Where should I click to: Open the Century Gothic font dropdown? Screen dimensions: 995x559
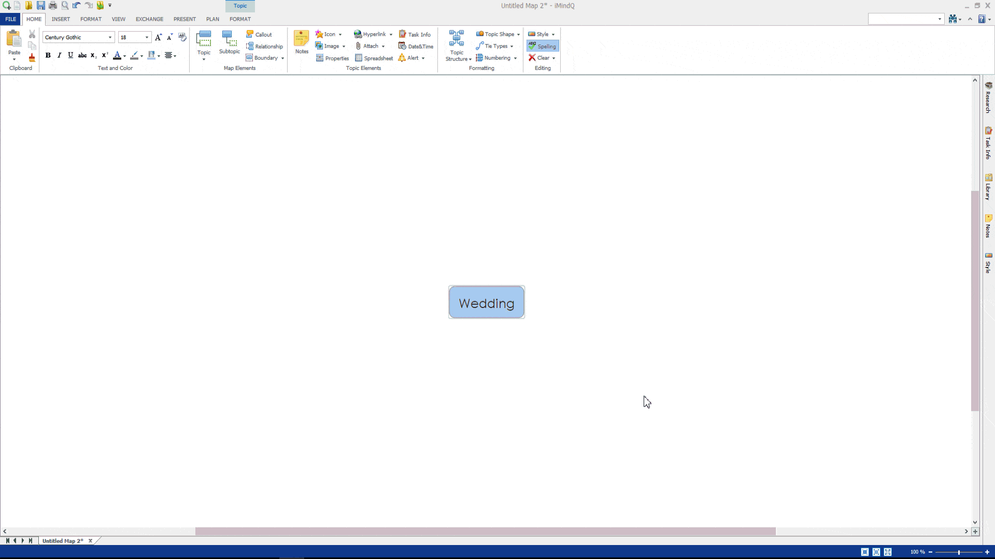(109, 37)
